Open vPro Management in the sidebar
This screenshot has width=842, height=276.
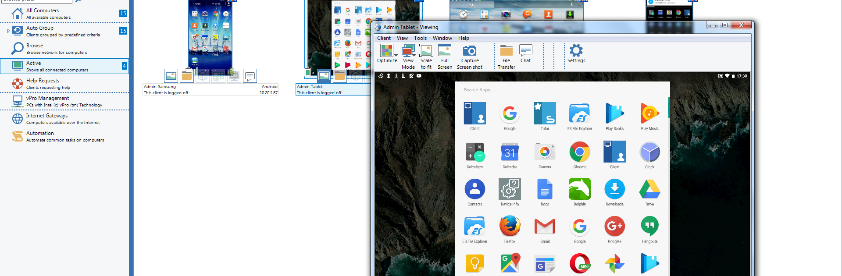(x=64, y=101)
